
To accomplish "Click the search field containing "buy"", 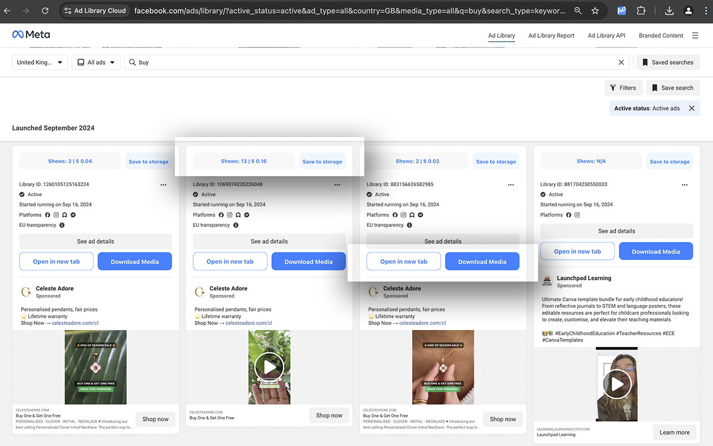I will 377,62.
